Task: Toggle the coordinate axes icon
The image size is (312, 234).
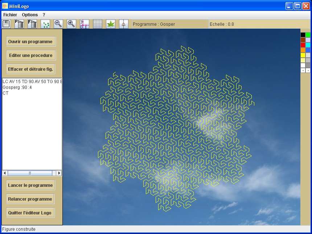Action: (84, 24)
